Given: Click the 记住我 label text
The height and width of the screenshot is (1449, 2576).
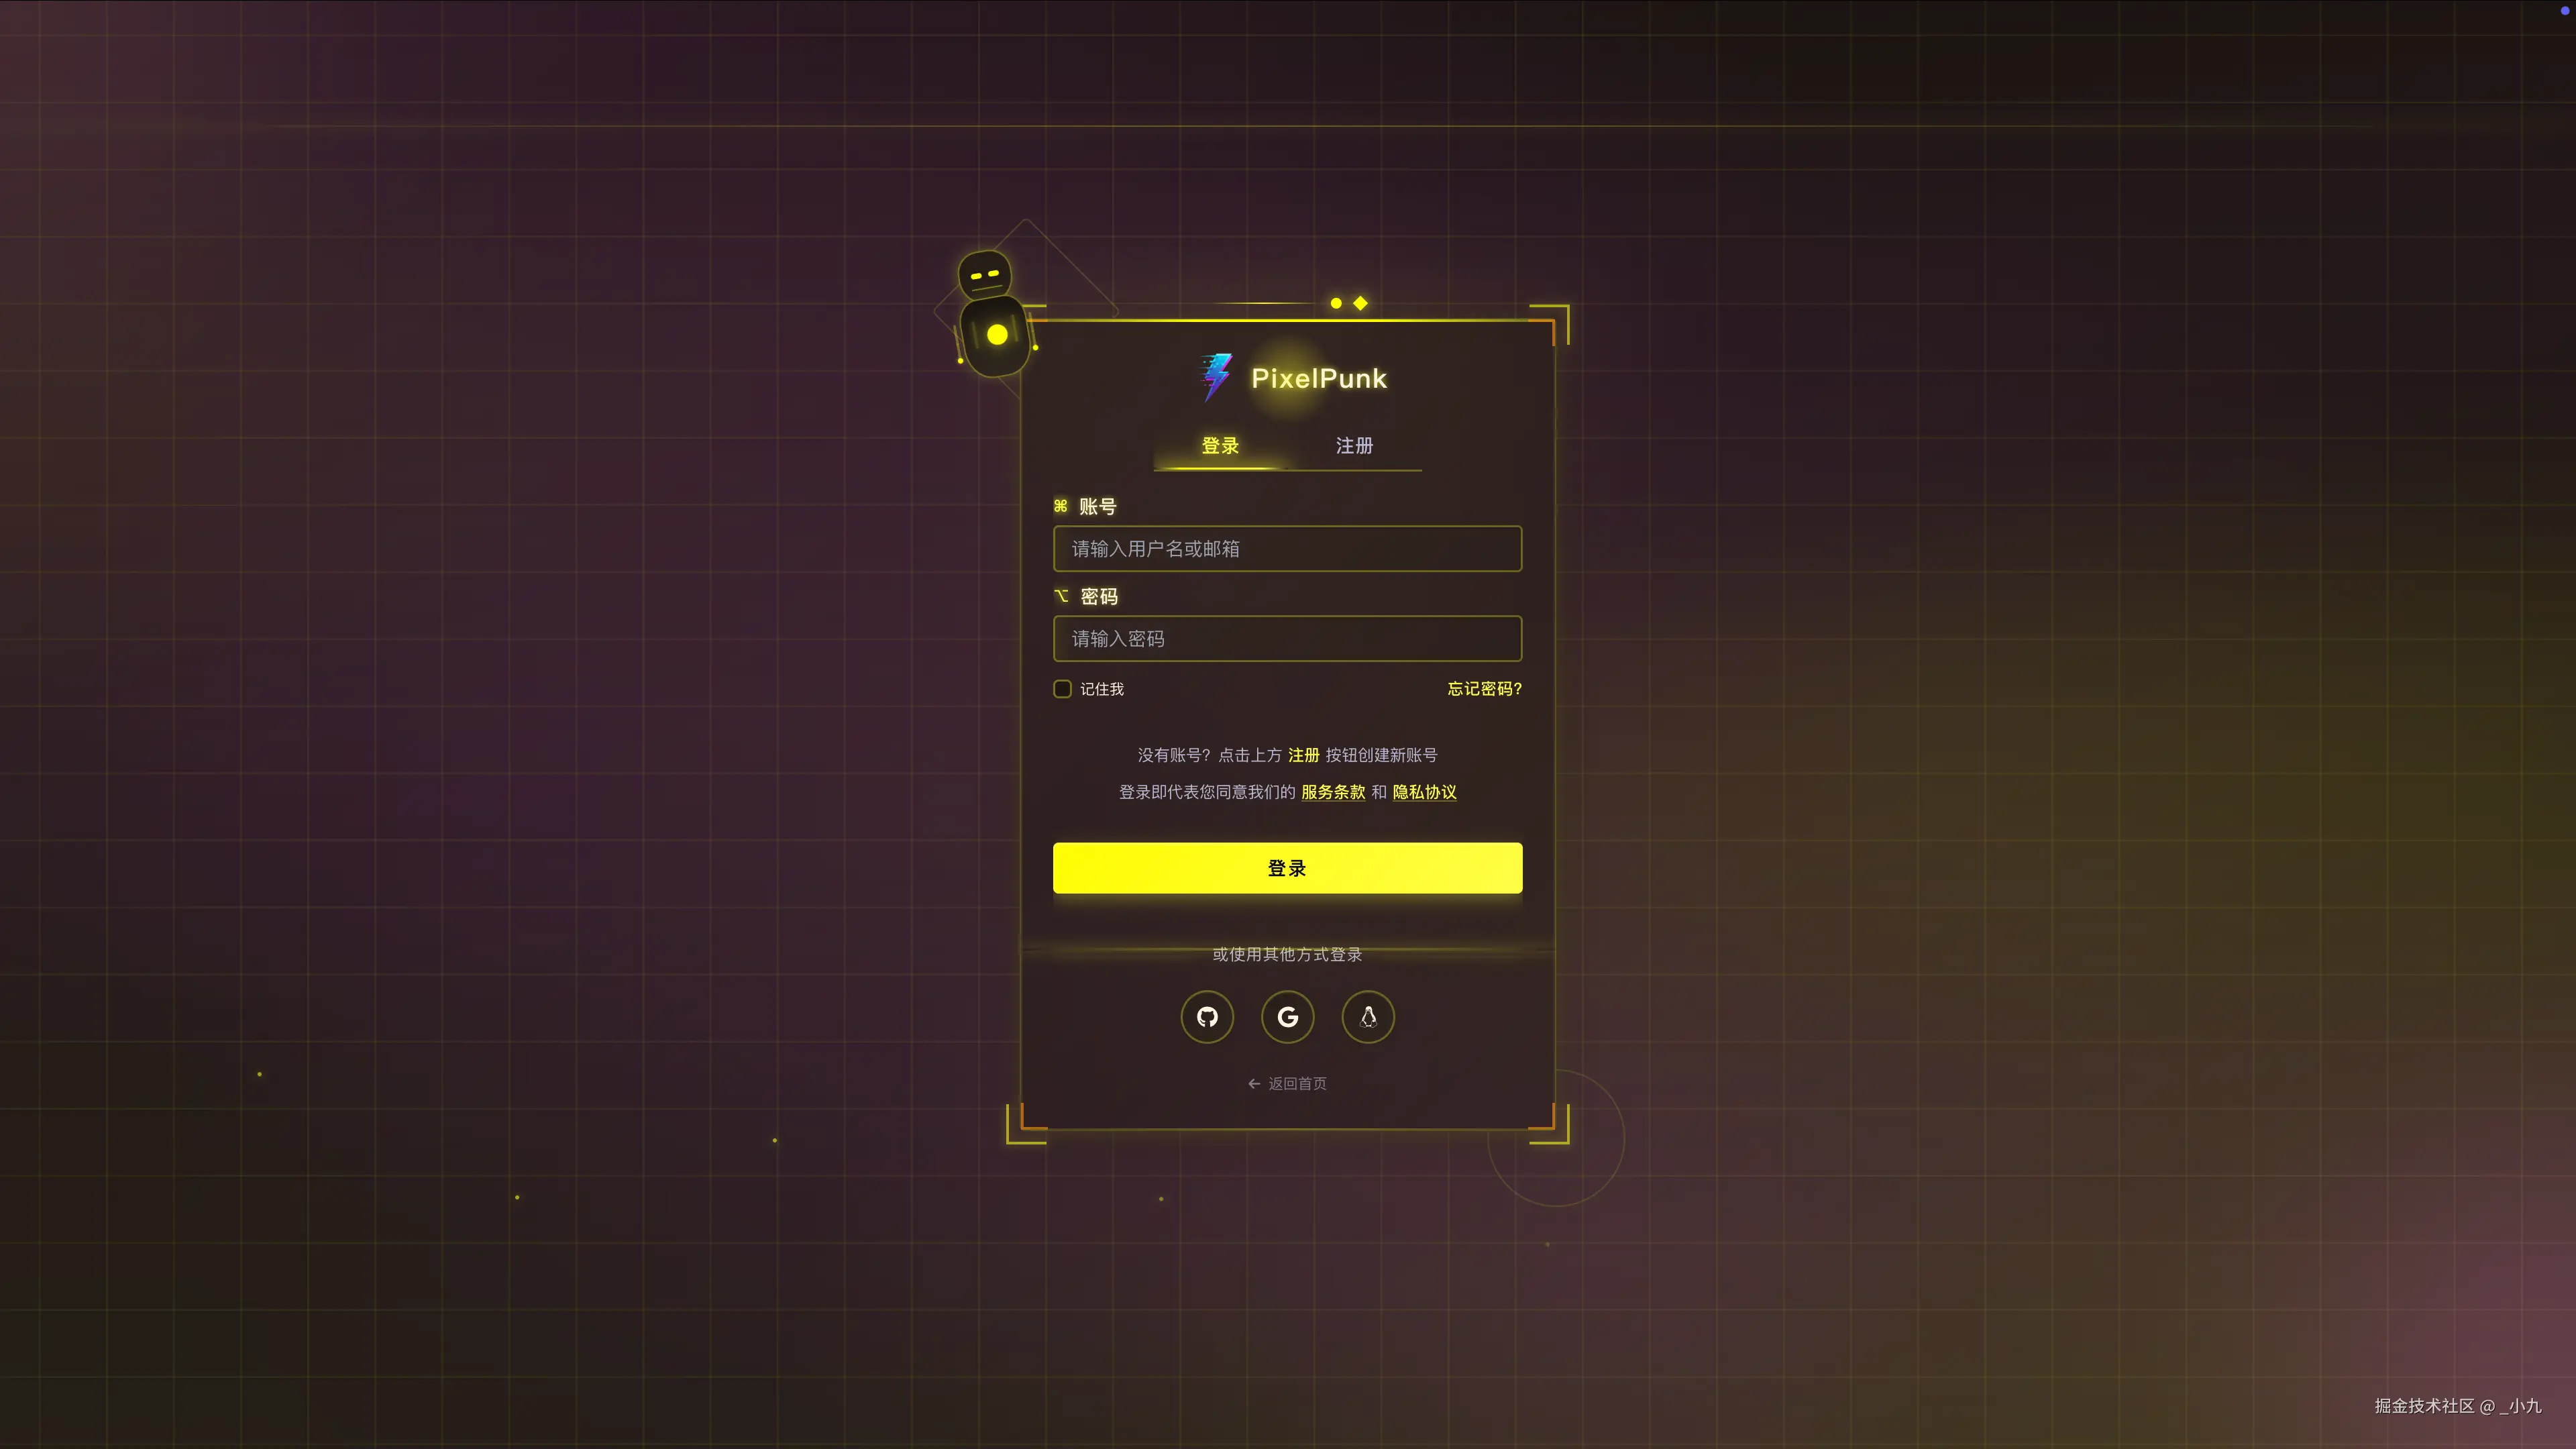Looking at the screenshot, I should pyautogui.click(x=1102, y=689).
